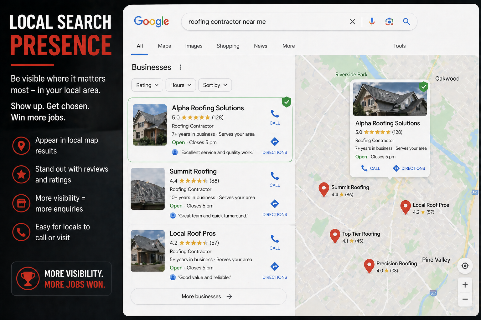Open the More tab menu
481x320 pixels.
coord(289,46)
